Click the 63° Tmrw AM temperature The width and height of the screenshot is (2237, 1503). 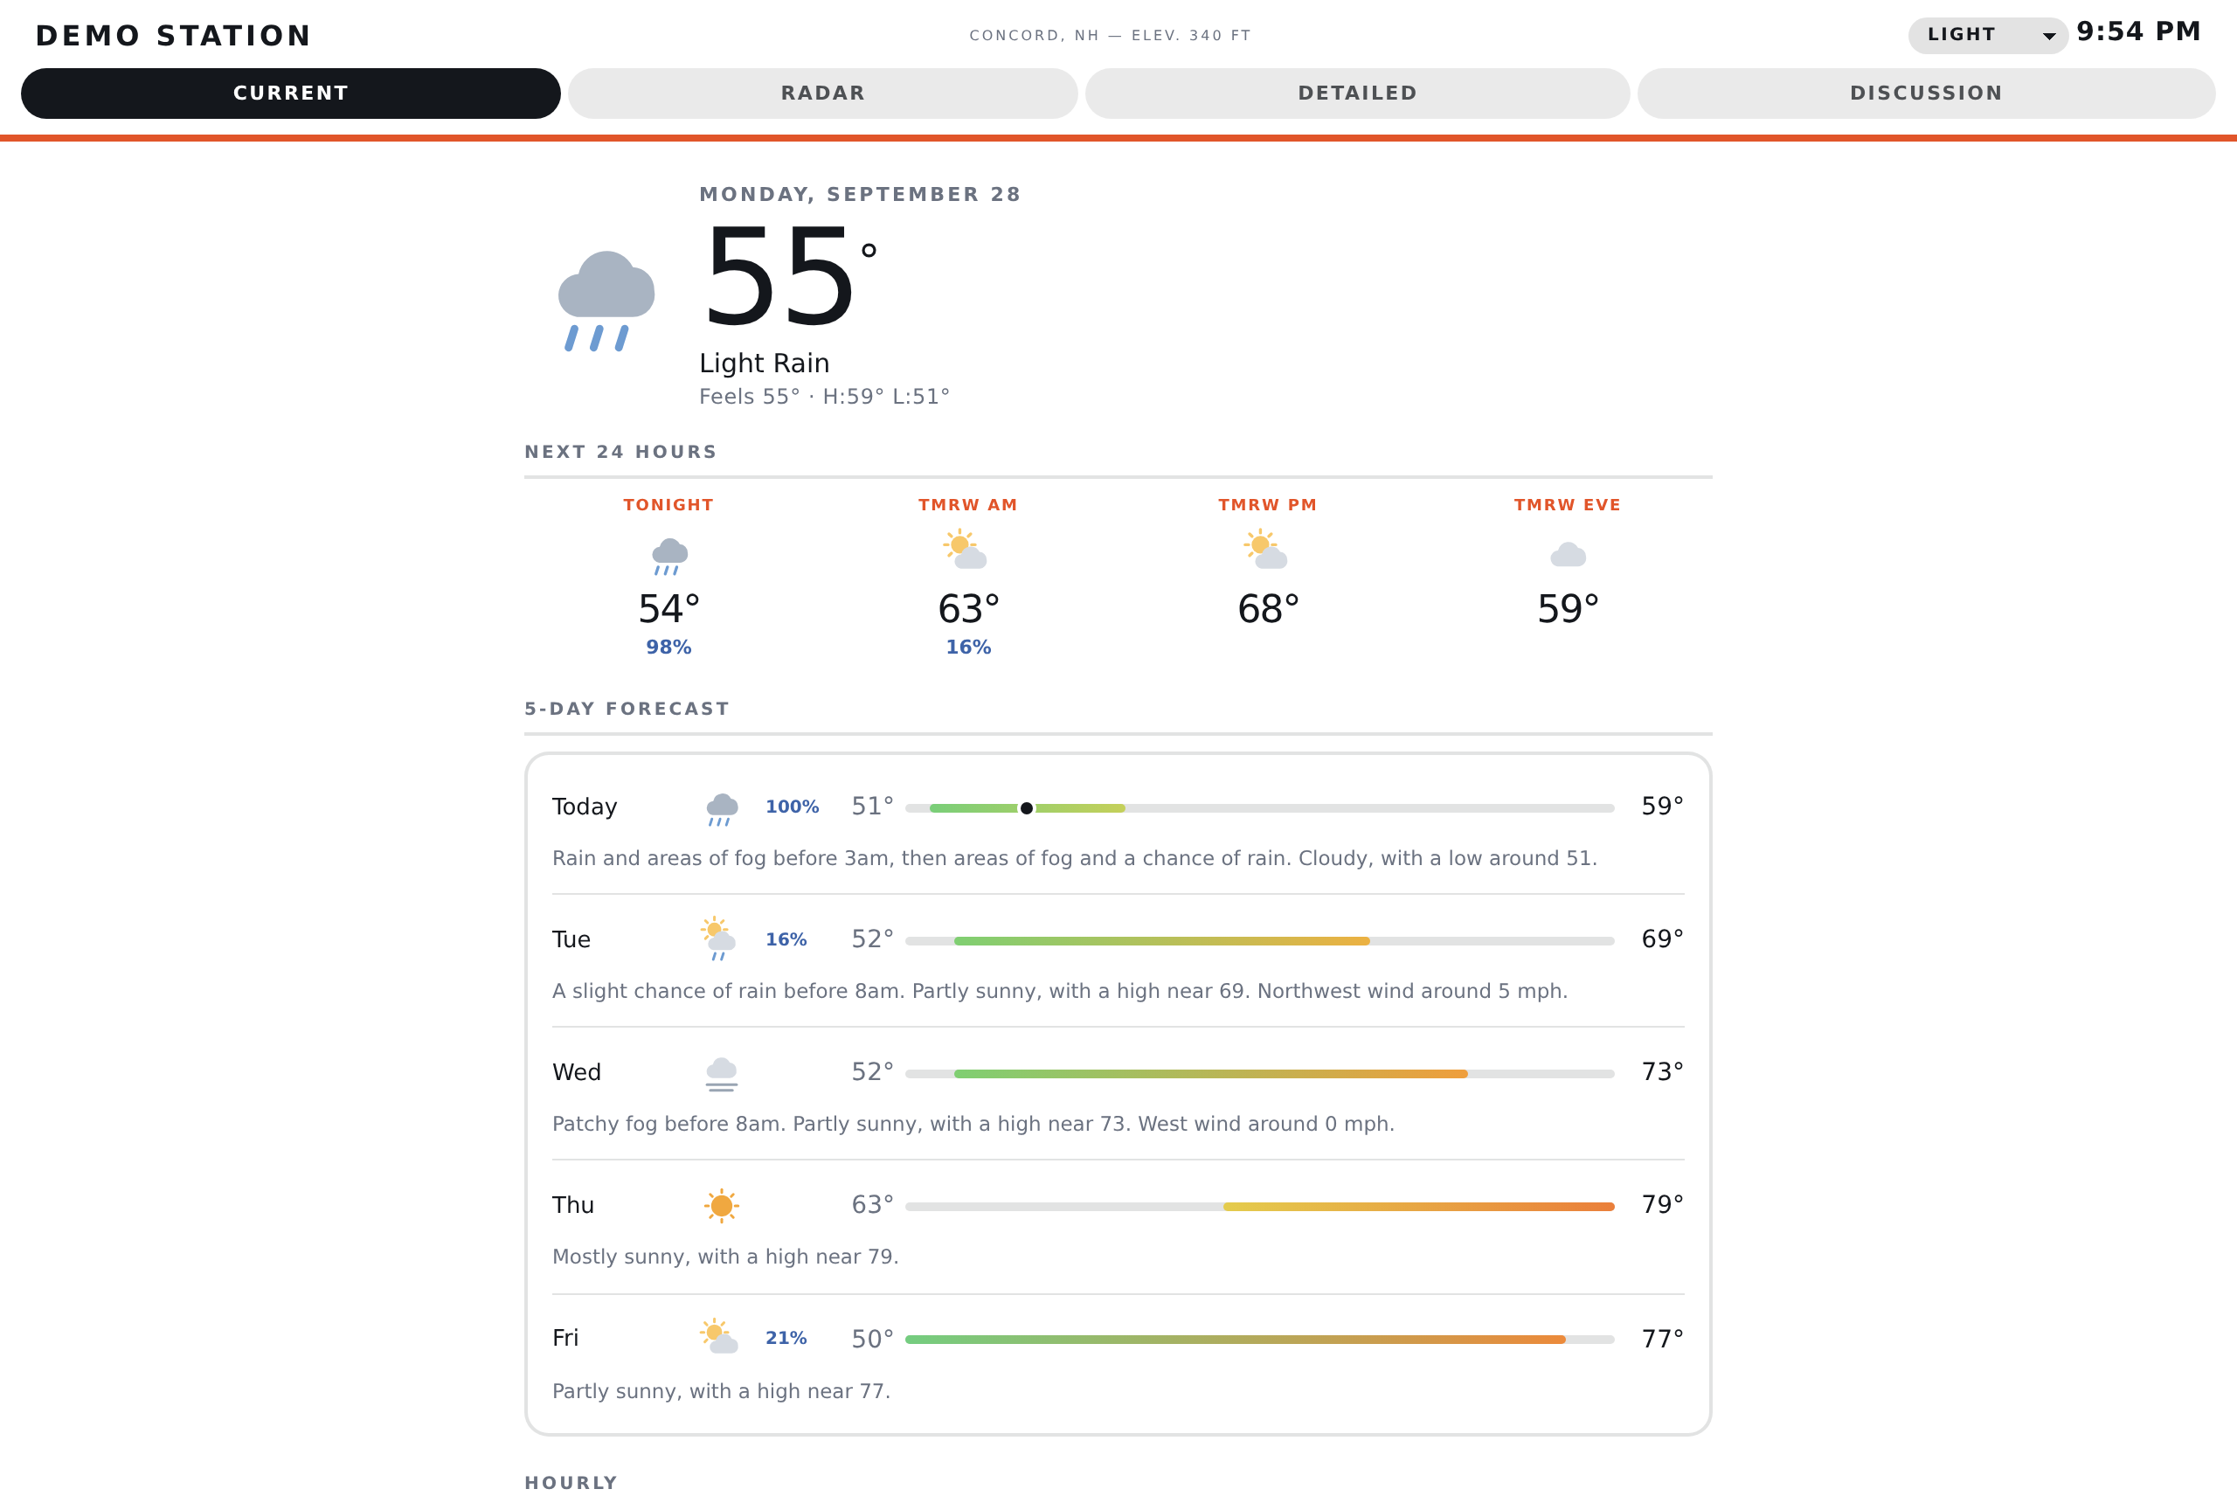pyautogui.click(x=968, y=609)
